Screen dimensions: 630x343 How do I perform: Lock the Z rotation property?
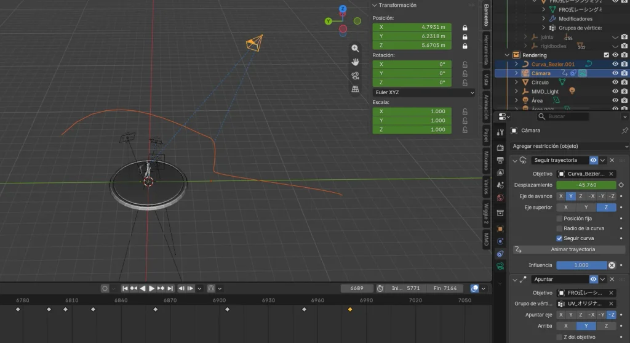point(465,83)
